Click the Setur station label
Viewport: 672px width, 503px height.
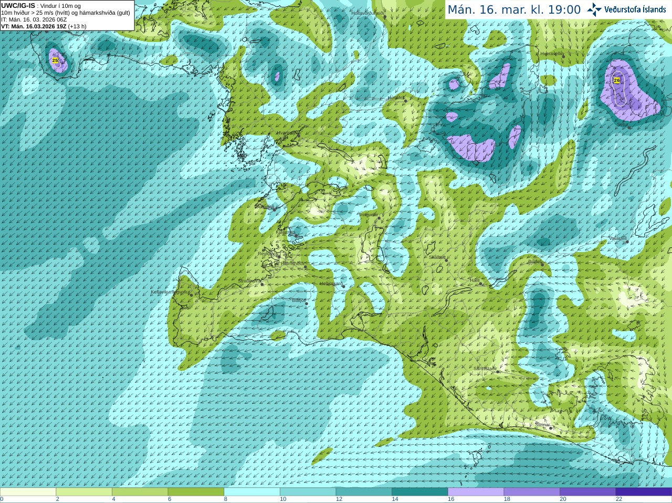coord(622,125)
